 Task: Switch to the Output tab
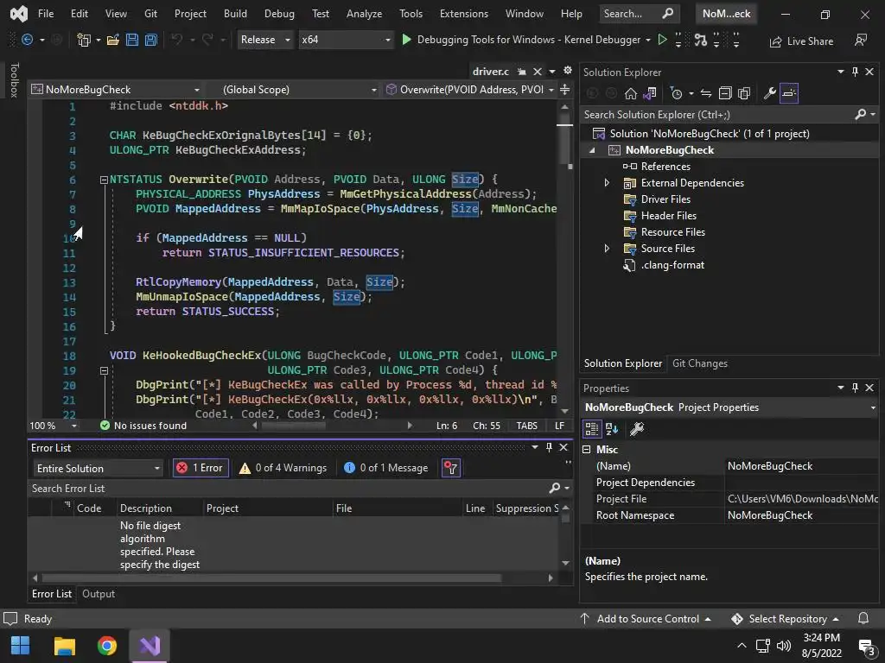click(x=99, y=593)
